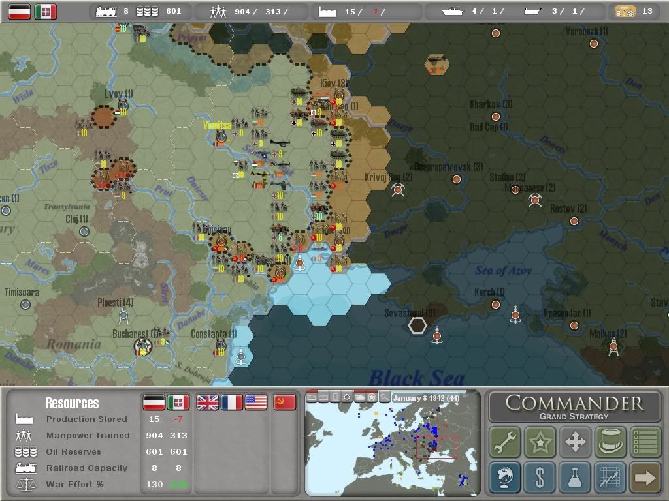This screenshot has width=669, height=501.
Task: Toggle the star overlay on minimap
Action: (372, 397)
